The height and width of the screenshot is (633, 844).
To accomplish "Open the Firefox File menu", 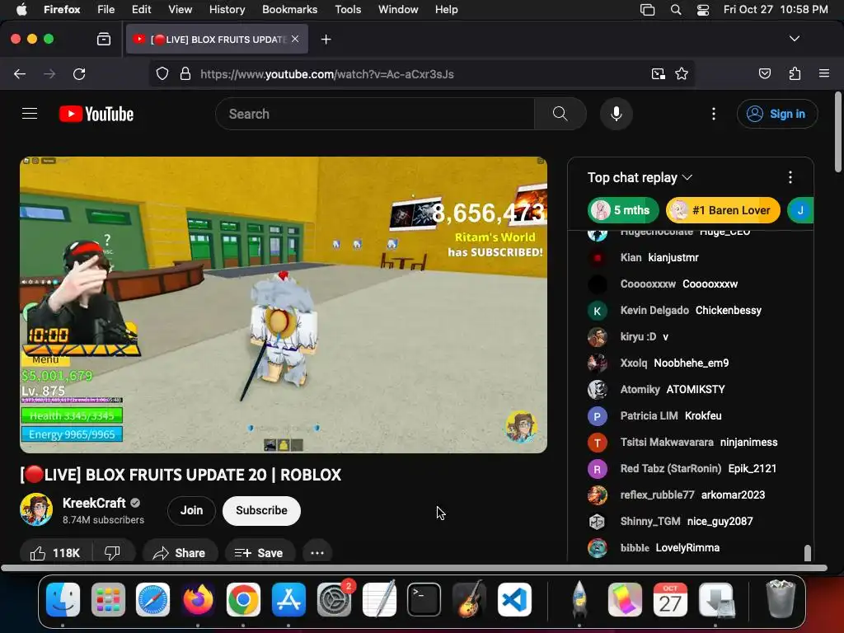I will pyautogui.click(x=105, y=10).
